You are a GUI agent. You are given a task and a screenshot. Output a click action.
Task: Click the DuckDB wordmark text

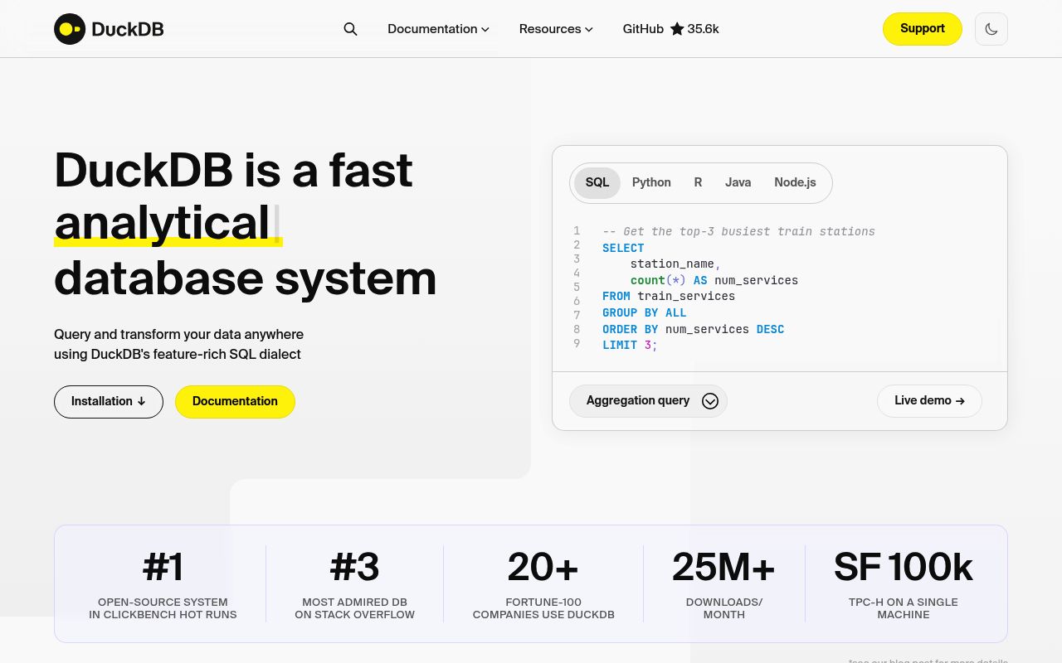click(x=128, y=29)
